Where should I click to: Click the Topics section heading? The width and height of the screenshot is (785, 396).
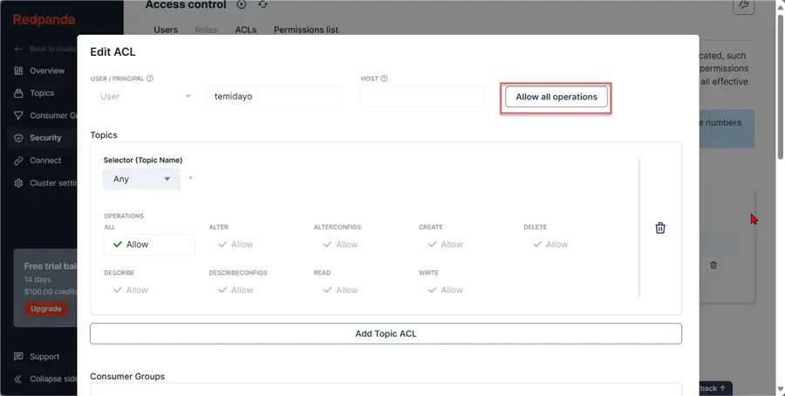coord(104,134)
